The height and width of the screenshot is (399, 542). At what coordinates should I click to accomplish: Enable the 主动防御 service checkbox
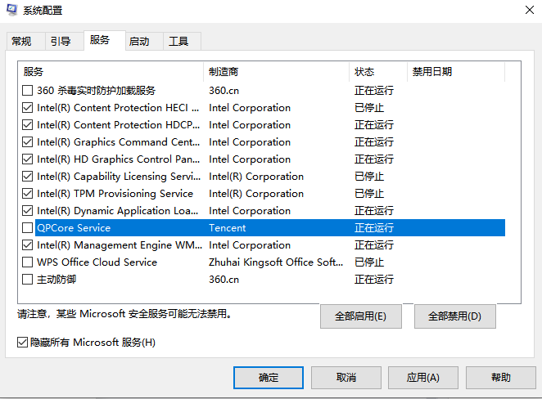pos(28,280)
